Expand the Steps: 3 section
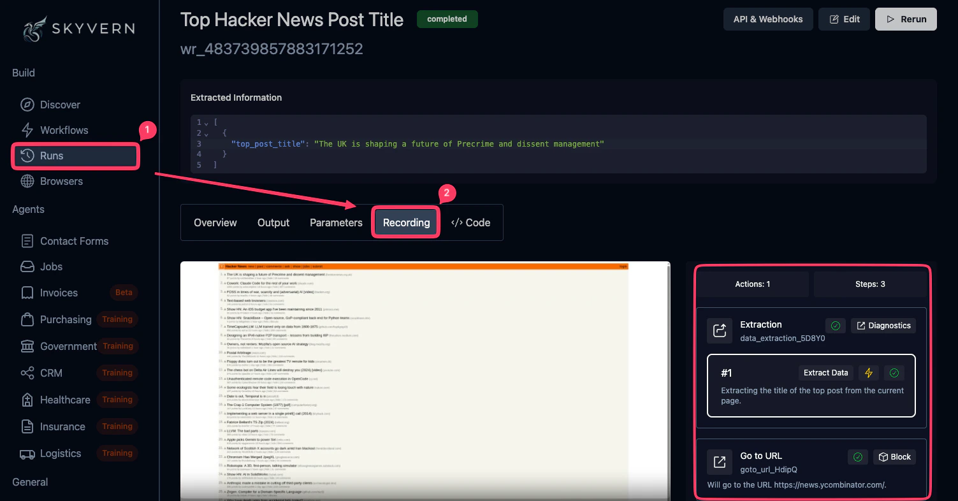958x501 pixels. [x=871, y=284]
